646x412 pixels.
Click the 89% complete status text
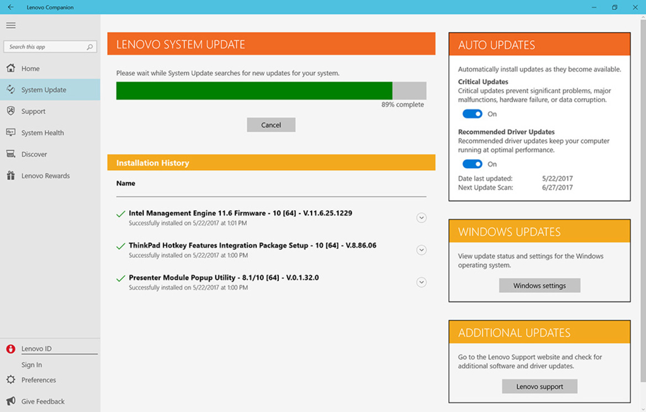click(403, 105)
